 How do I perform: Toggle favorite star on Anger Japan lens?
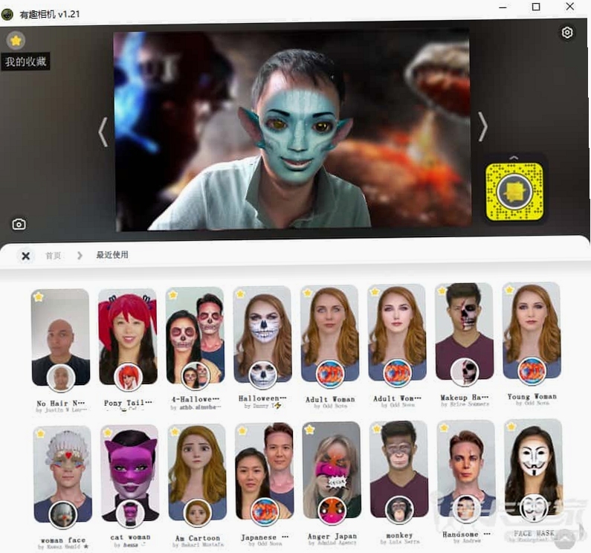coord(309,430)
